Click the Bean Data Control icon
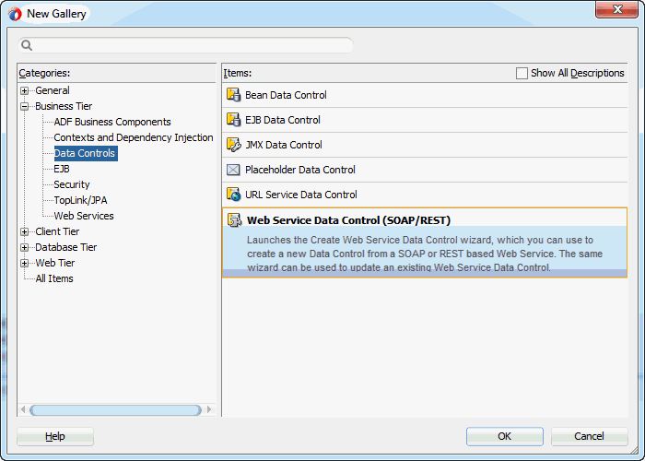The height and width of the screenshot is (461, 645). (234, 95)
